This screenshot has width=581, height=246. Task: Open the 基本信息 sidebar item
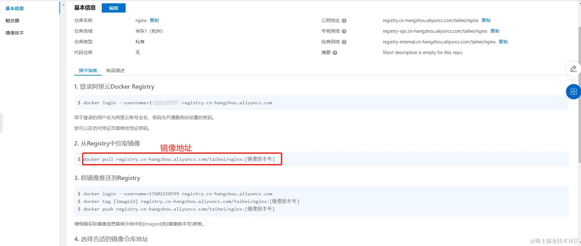pos(15,8)
